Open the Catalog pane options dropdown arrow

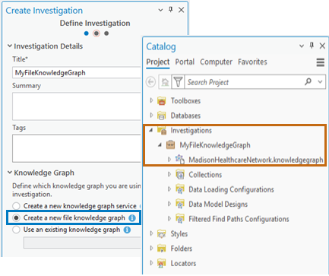coord(302,46)
